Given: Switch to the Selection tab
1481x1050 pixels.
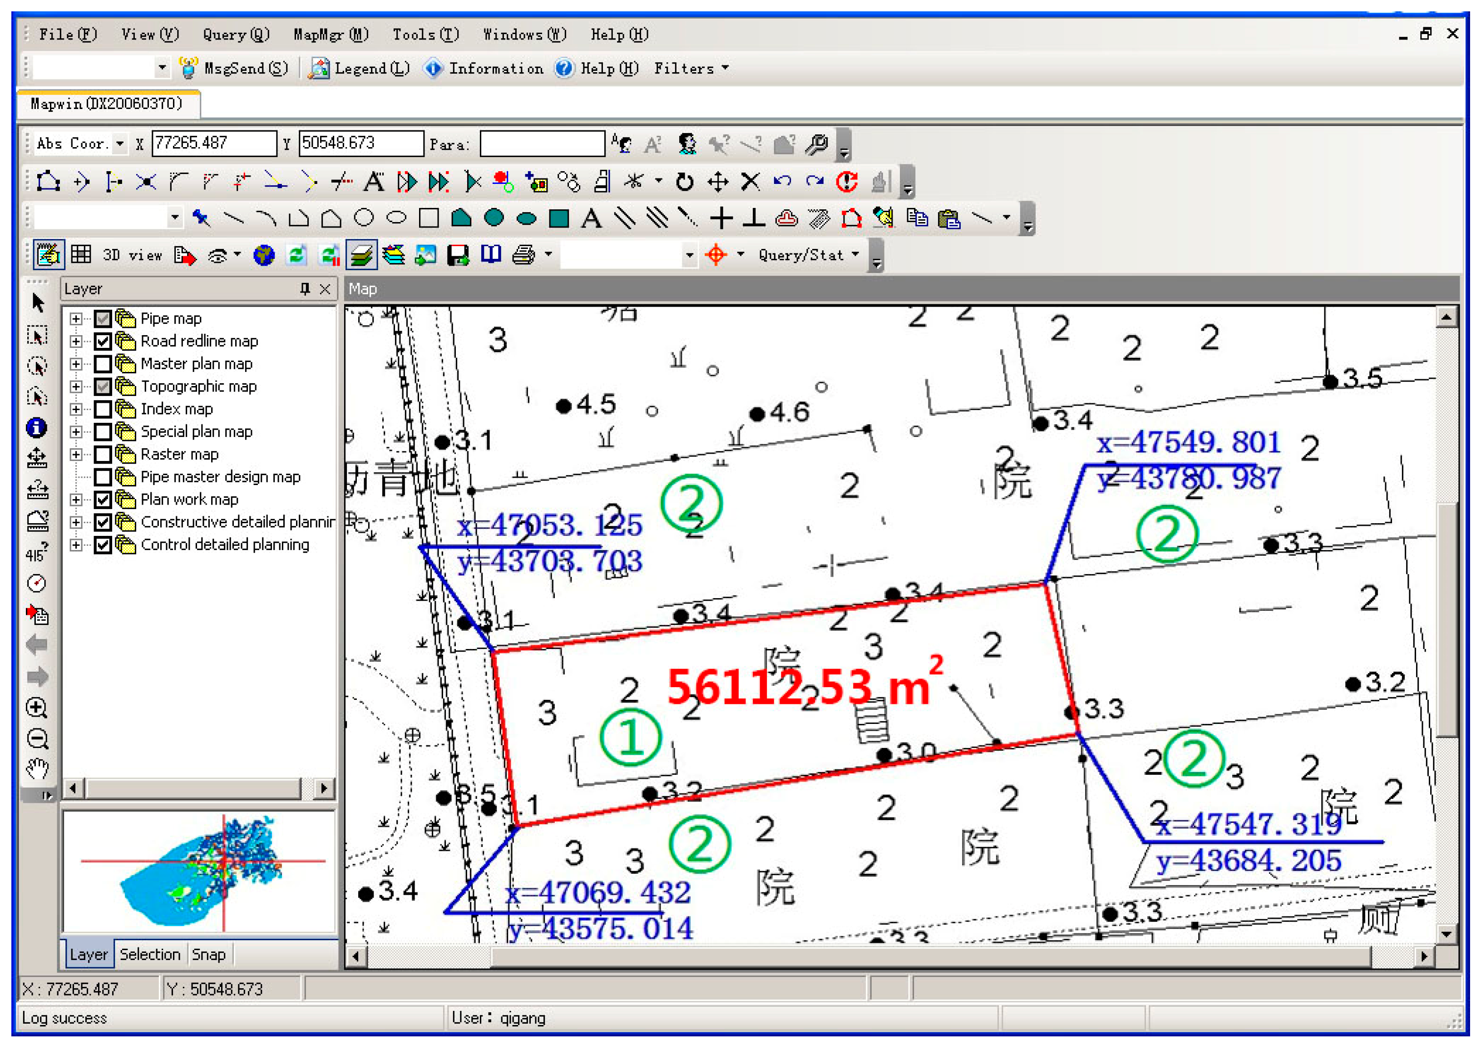Looking at the screenshot, I should pos(150,955).
